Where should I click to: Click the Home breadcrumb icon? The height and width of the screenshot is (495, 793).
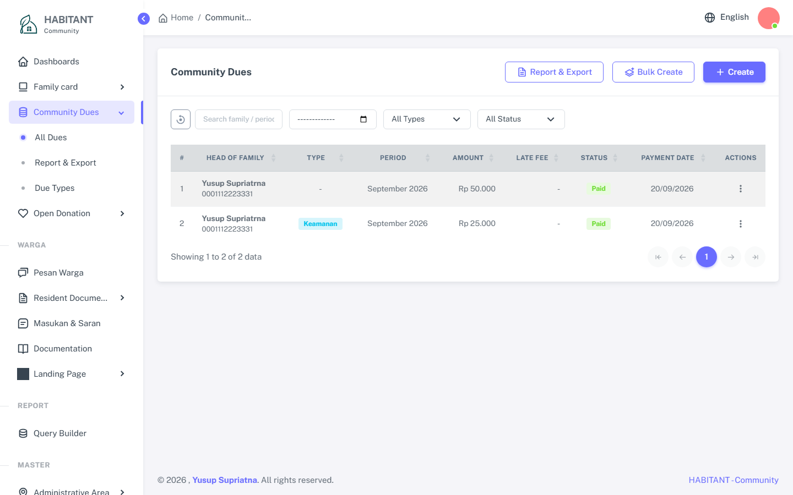[x=163, y=18]
